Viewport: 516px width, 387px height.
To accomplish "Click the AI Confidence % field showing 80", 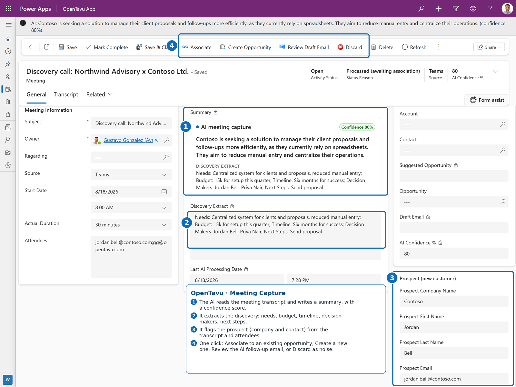I will pos(454,253).
